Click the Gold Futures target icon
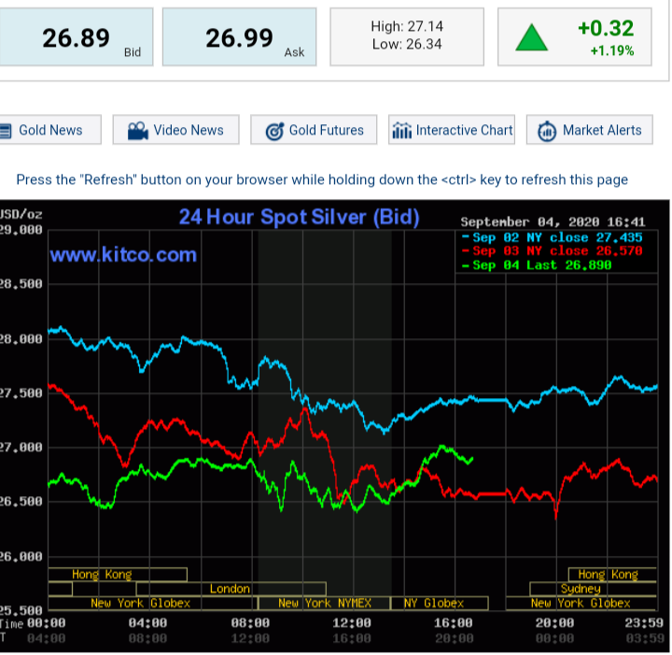Viewport: 672px width, 655px height. [274, 131]
